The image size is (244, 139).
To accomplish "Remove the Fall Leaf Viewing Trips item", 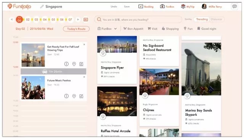I will 84,45.
